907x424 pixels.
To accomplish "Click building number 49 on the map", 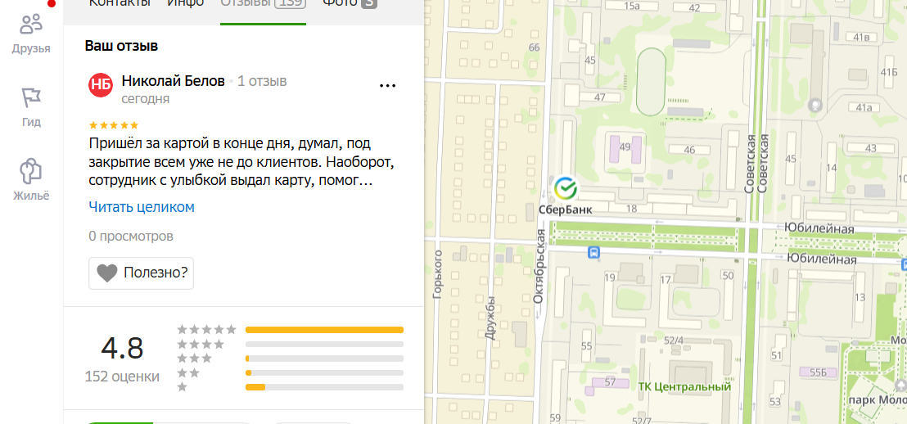I will (624, 147).
